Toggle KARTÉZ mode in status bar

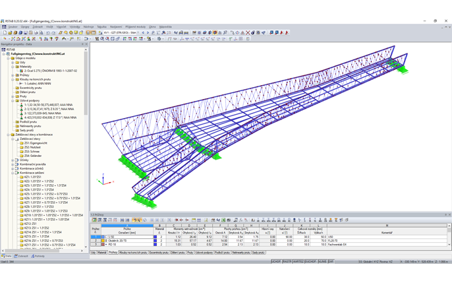[x=298, y=261]
